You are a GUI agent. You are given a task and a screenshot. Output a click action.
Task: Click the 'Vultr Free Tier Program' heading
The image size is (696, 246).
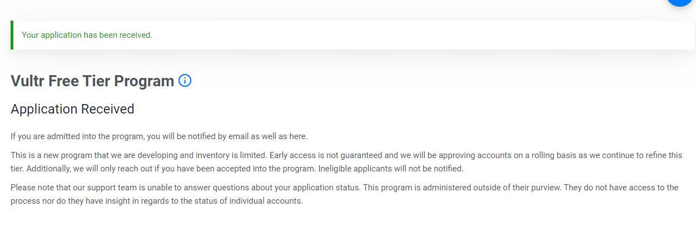coord(92,81)
